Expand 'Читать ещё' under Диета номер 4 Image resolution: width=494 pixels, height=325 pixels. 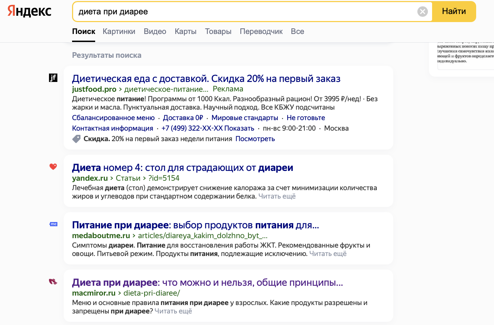[277, 196]
